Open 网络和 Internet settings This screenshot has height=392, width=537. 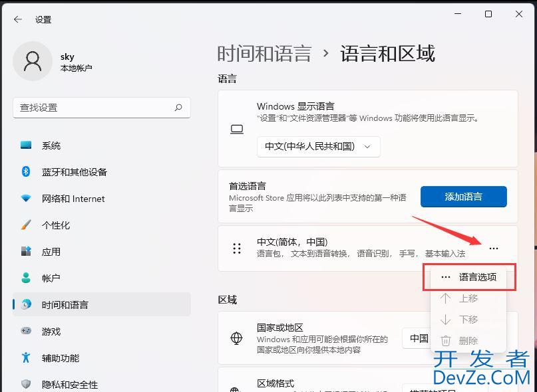click(101, 199)
